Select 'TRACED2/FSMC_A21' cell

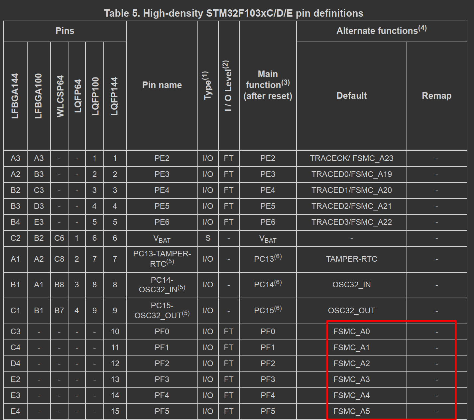point(352,206)
